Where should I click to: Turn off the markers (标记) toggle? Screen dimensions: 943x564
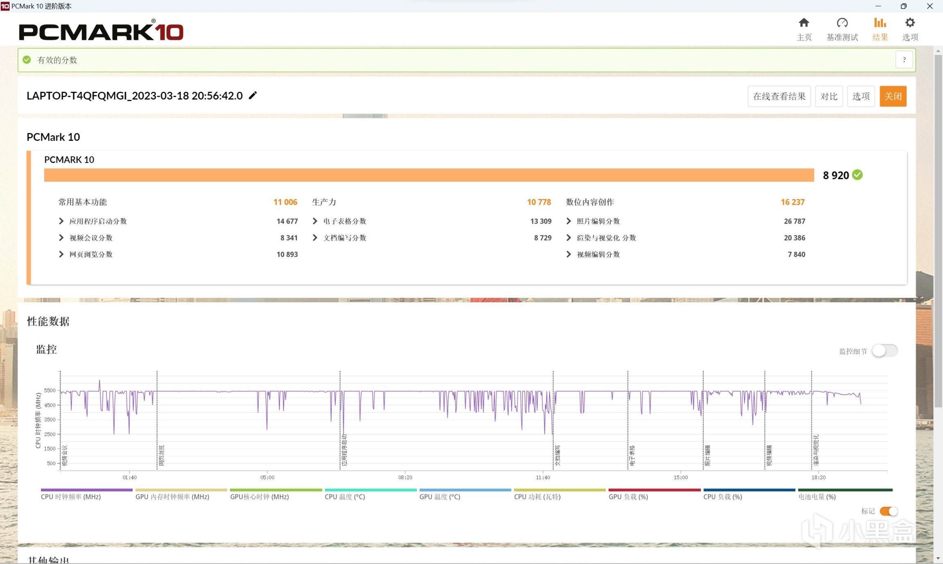(x=889, y=511)
